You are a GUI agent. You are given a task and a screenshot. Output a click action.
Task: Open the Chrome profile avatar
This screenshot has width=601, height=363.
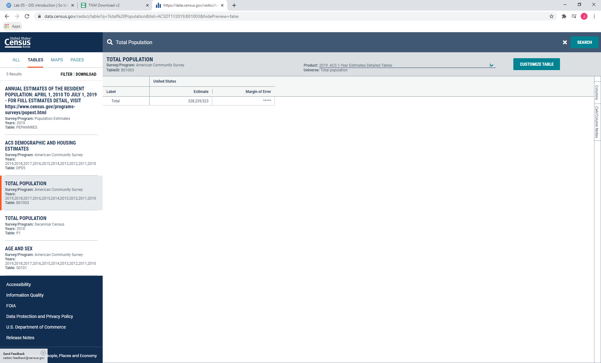click(x=584, y=16)
